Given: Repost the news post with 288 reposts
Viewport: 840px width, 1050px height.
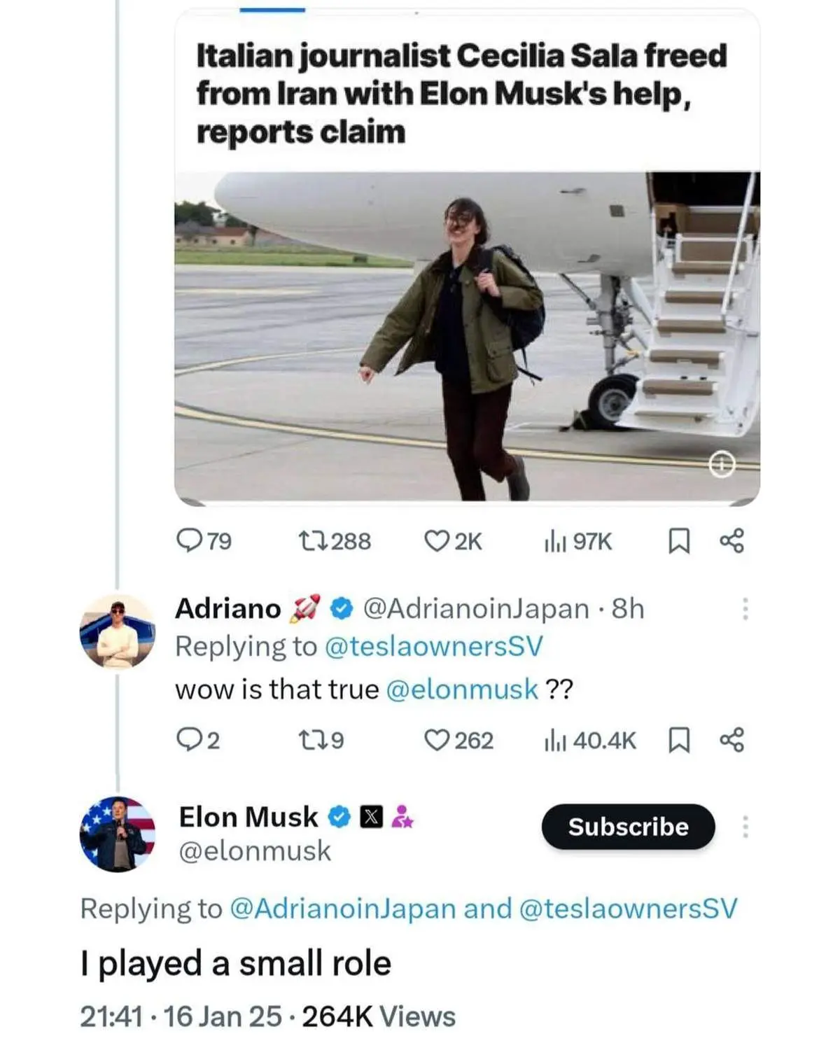Looking at the screenshot, I should [x=308, y=540].
